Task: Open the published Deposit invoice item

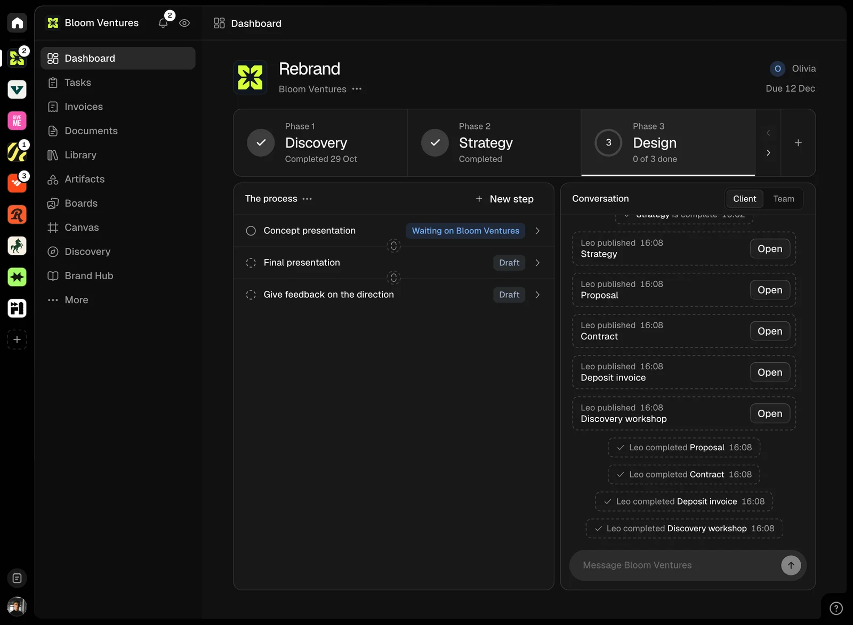Action: click(x=770, y=372)
